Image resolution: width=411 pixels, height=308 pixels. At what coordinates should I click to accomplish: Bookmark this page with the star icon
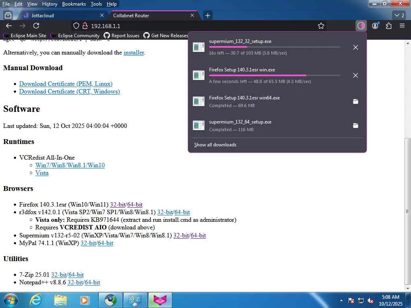point(321,26)
